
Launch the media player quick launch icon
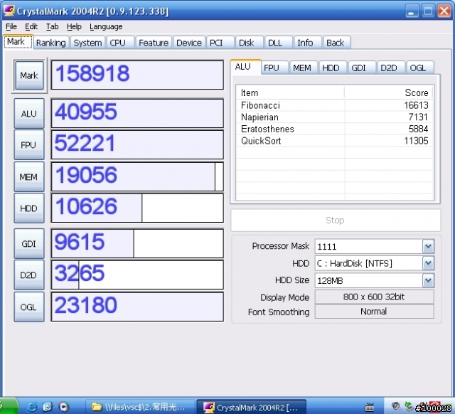click(64, 407)
